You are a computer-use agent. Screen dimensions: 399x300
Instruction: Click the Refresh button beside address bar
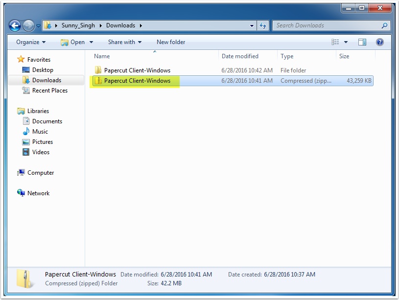click(x=262, y=26)
